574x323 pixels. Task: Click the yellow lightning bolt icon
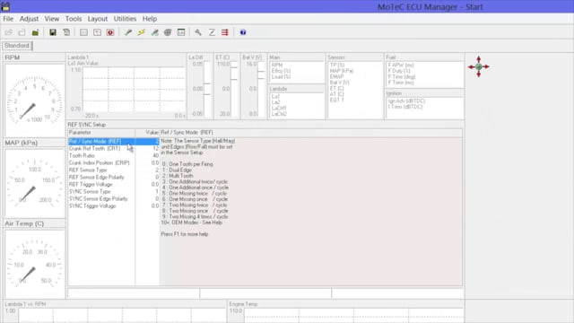[x=142, y=32]
